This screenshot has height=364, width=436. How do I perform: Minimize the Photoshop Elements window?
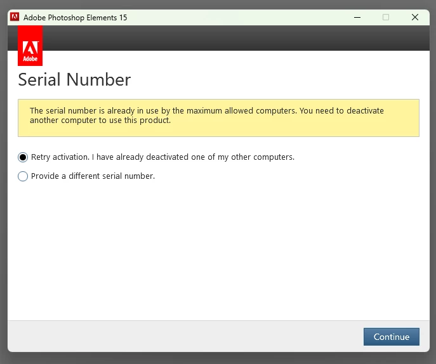(357, 17)
